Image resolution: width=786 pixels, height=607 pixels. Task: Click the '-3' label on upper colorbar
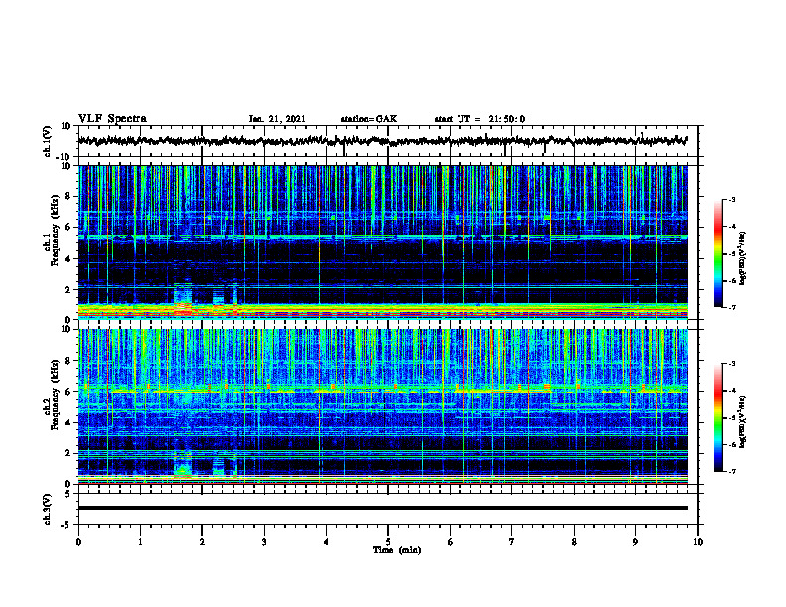[x=732, y=200]
